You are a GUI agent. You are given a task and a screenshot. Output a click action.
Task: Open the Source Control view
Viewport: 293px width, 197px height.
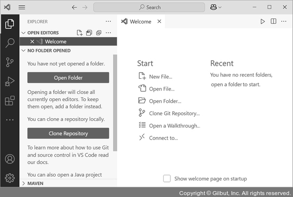[9, 62]
